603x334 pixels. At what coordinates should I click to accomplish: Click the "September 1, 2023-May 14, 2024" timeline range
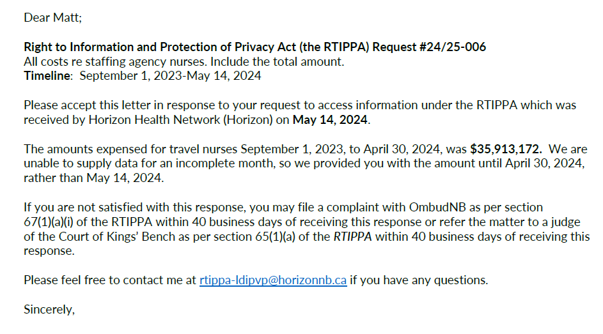(x=170, y=77)
